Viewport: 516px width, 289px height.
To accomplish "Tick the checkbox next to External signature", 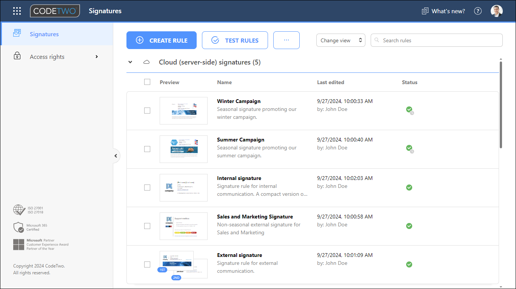I will coord(147,264).
